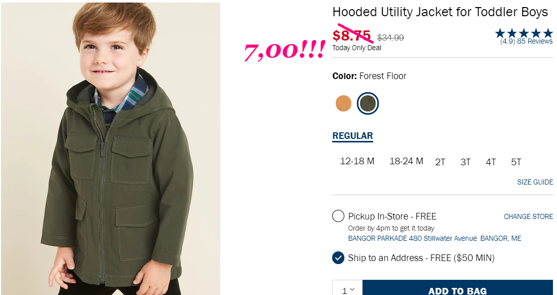Click the toddler jacket product image
This screenshot has width=557, height=295.
click(x=110, y=149)
